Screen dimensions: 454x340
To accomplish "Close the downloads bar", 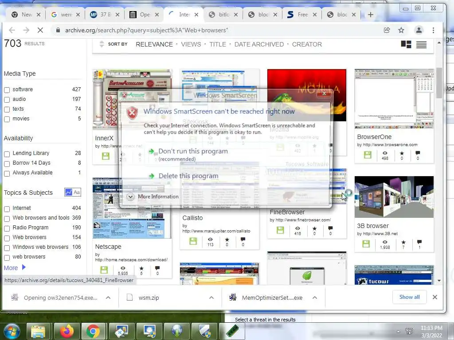I will 434,297.
